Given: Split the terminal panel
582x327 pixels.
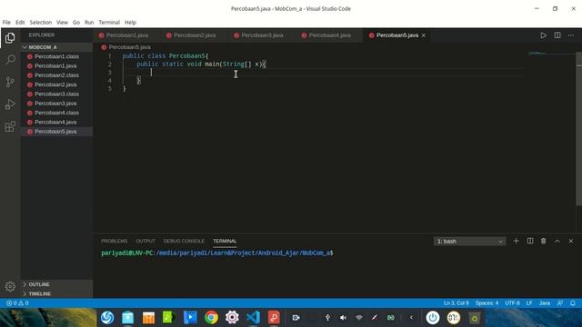Looking at the screenshot, I should tap(530, 241).
